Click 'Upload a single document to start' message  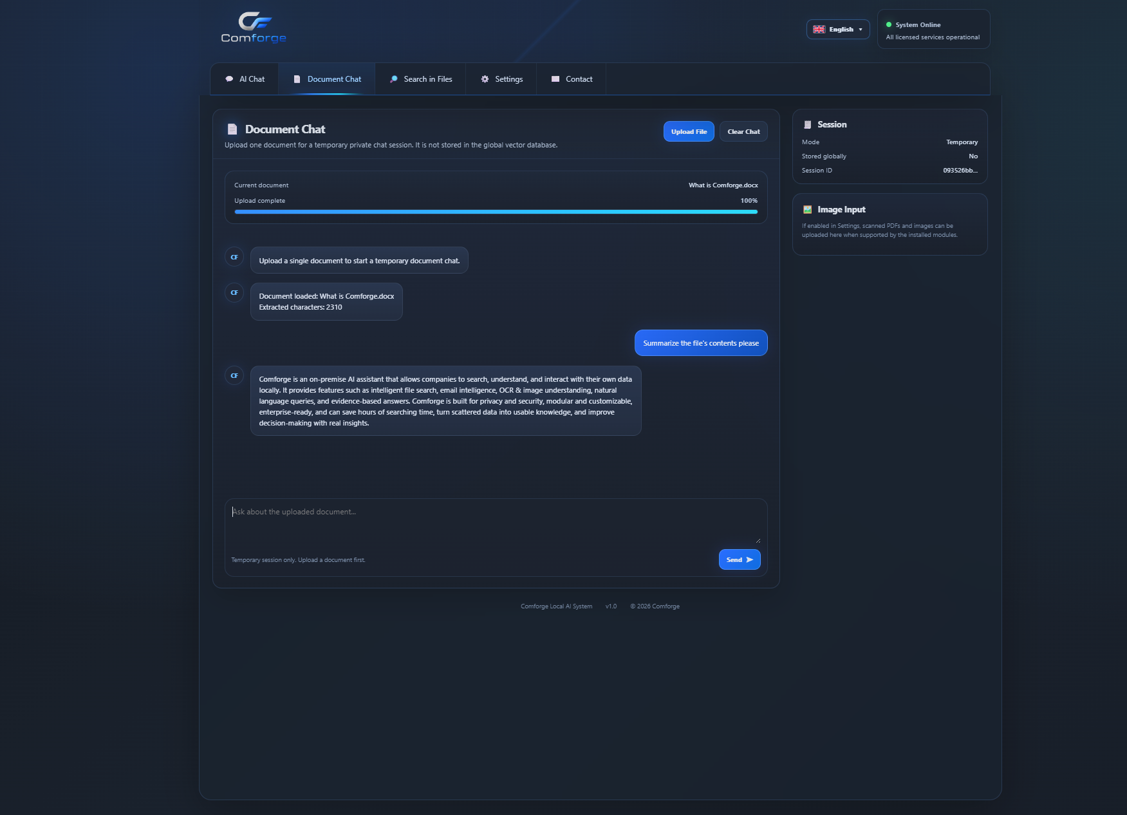(359, 261)
